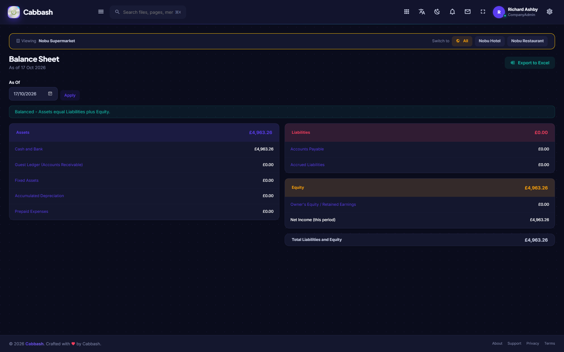Open Accrued Liabilities account
Screen dimensions: 564x352
pyautogui.click(x=307, y=165)
